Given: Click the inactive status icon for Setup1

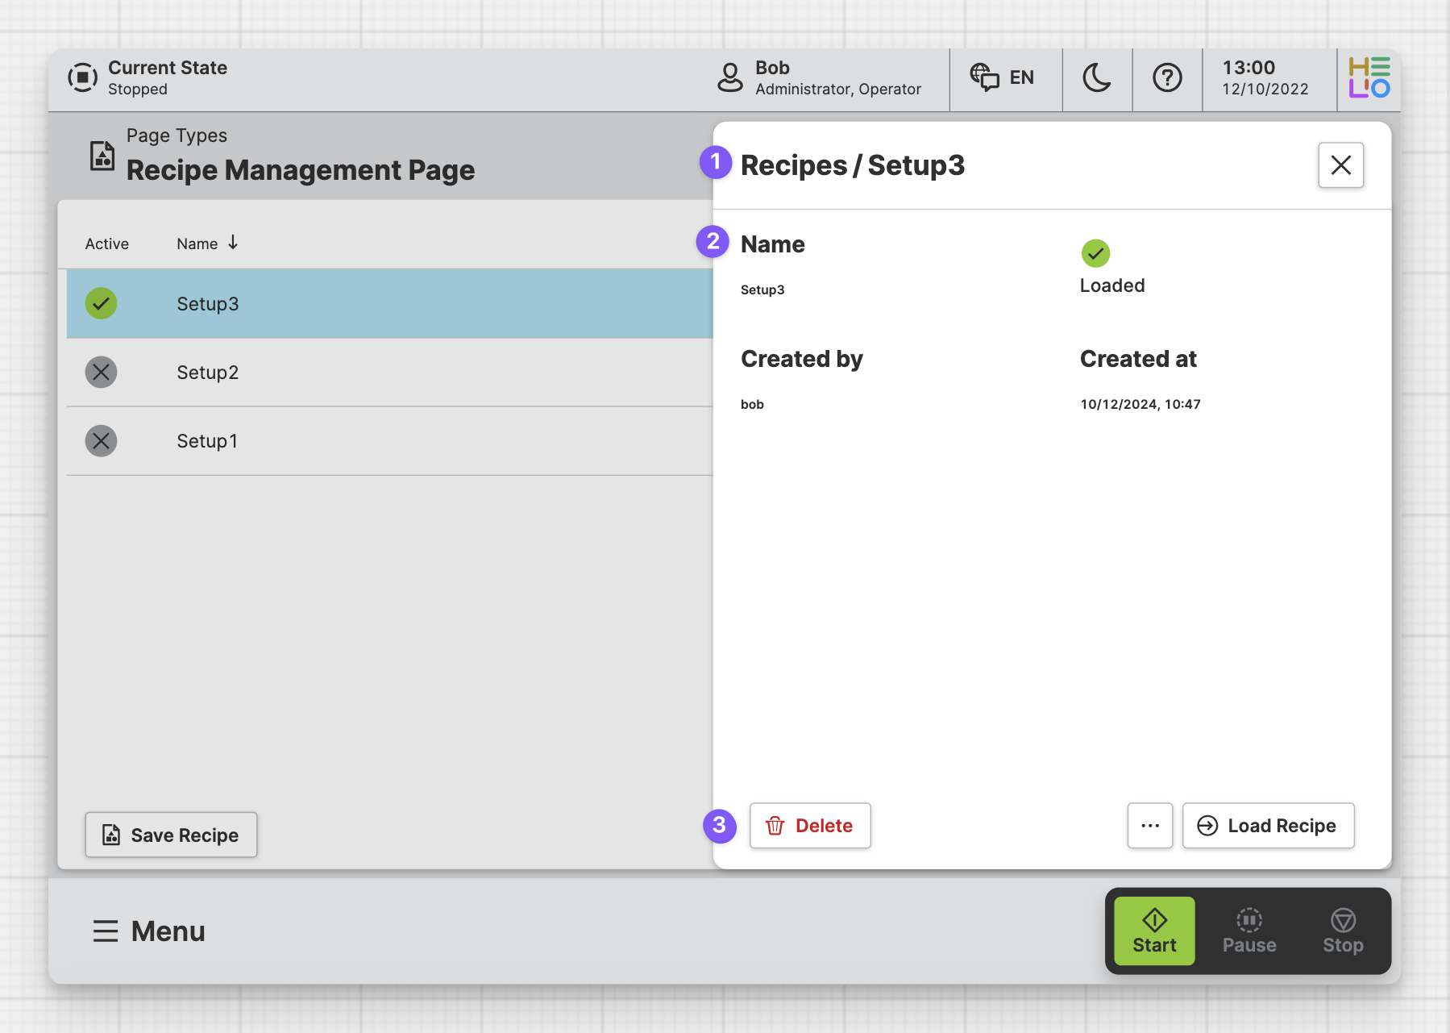Looking at the screenshot, I should (101, 441).
